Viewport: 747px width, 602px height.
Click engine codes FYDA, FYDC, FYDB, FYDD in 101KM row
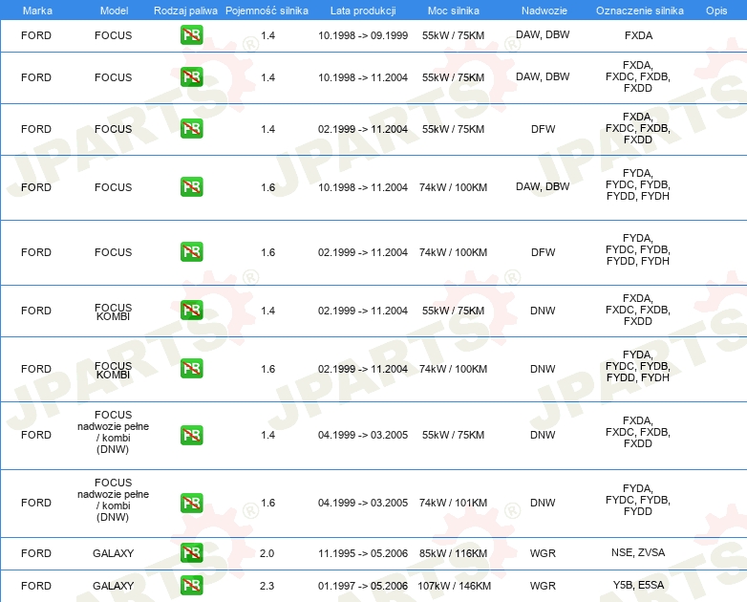638,500
